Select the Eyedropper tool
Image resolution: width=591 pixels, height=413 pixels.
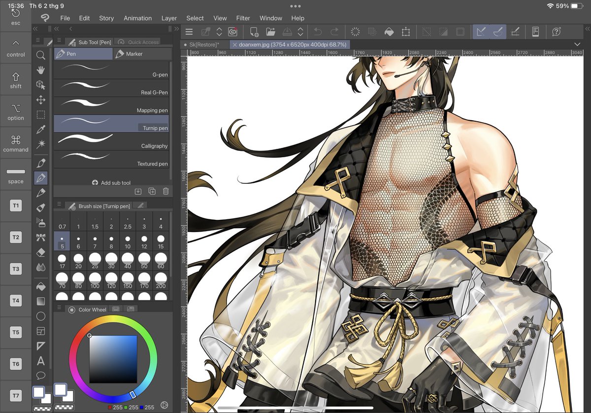(41, 130)
